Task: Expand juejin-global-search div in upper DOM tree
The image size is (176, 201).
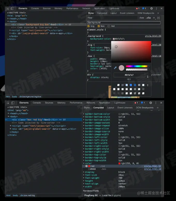Action: [x=10, y=33]
